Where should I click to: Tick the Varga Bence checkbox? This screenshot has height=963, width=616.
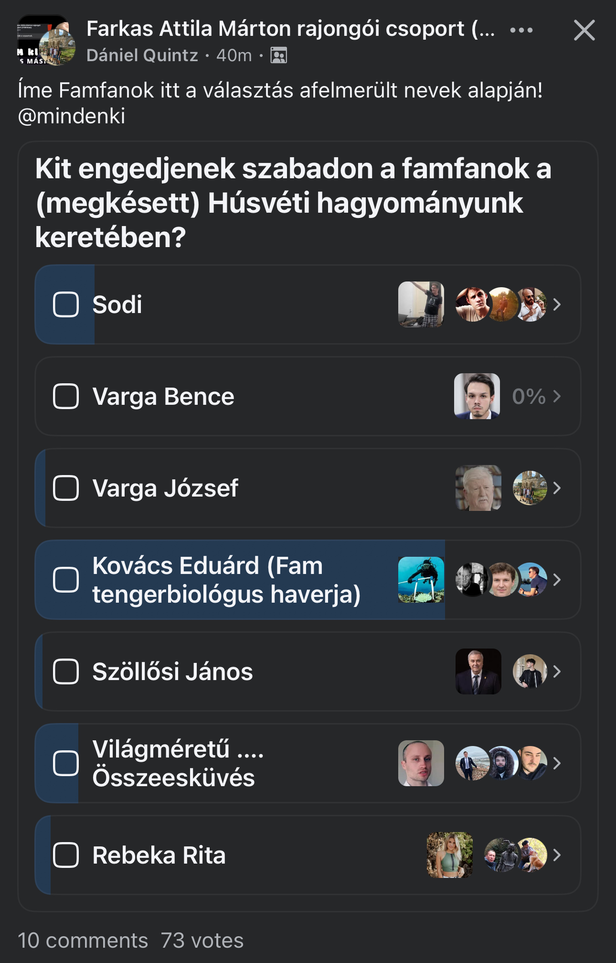coord(66,396)
